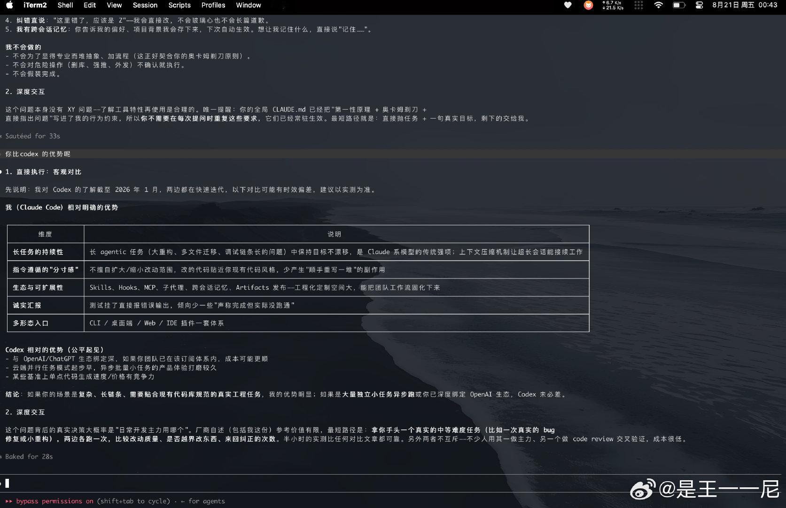Open the Shell menu
Viewport: 786px width, 508px height.
click(65, 5)
